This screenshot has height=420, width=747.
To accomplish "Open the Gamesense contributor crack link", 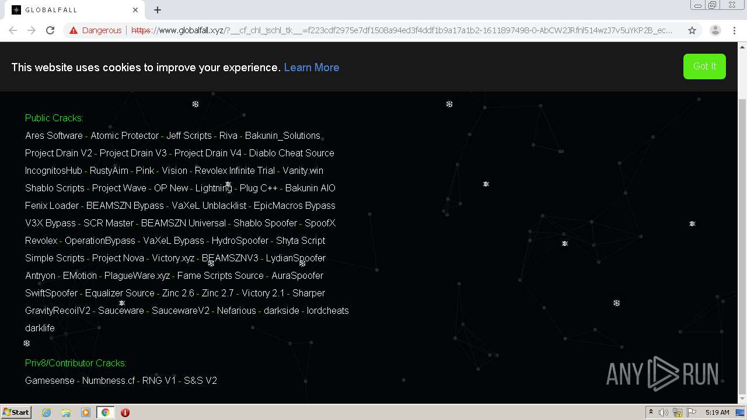I will coord(50,380).
